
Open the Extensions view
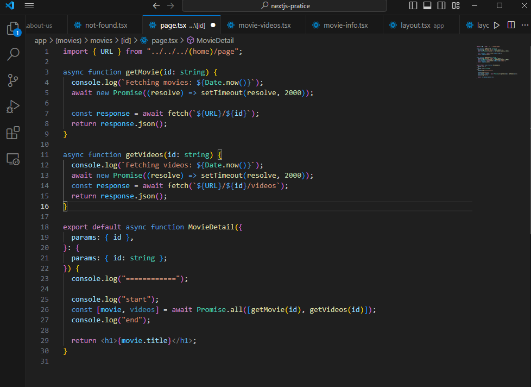[x=13, y=133]
